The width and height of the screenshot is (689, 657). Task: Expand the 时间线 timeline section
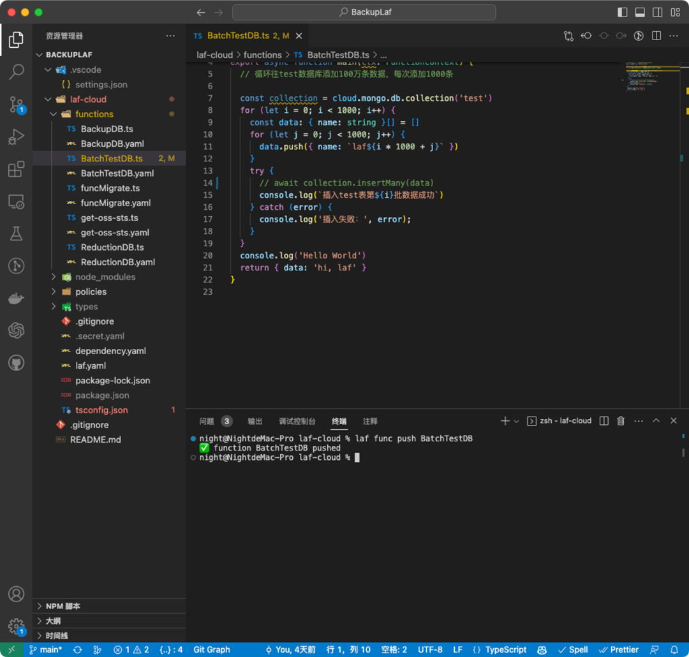[109, 636]
